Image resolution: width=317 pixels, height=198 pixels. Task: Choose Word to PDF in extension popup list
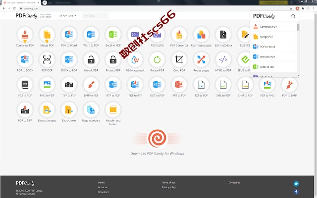coord(274,57)
